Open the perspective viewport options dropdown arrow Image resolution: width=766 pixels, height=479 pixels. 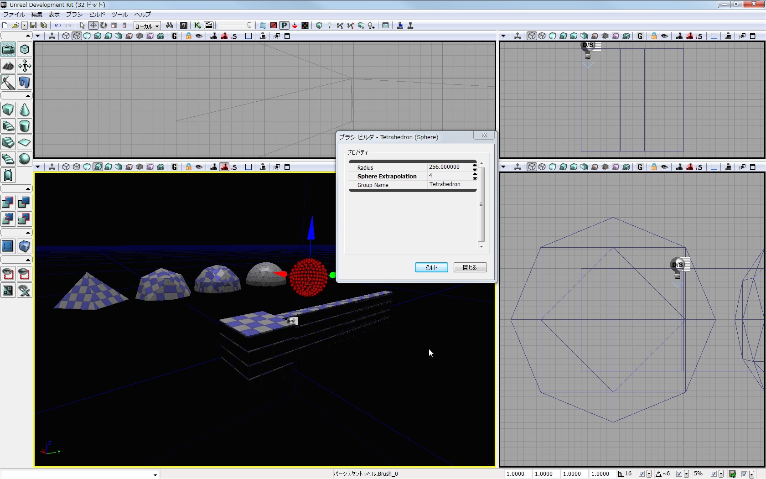(38, 167)
